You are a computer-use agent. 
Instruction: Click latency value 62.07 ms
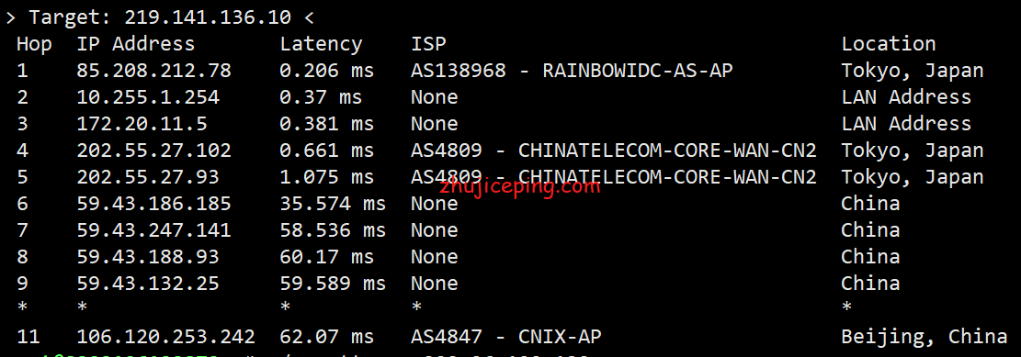327,337
